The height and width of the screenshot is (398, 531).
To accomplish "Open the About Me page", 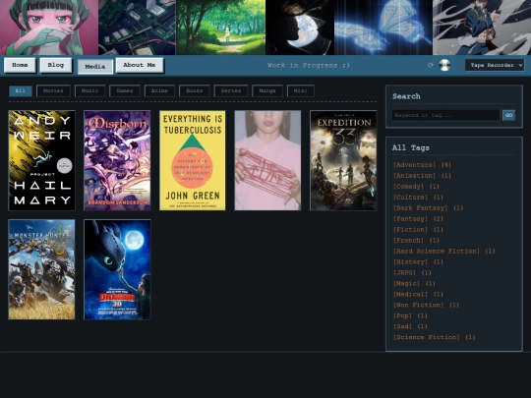I will (x=140, y=65).
